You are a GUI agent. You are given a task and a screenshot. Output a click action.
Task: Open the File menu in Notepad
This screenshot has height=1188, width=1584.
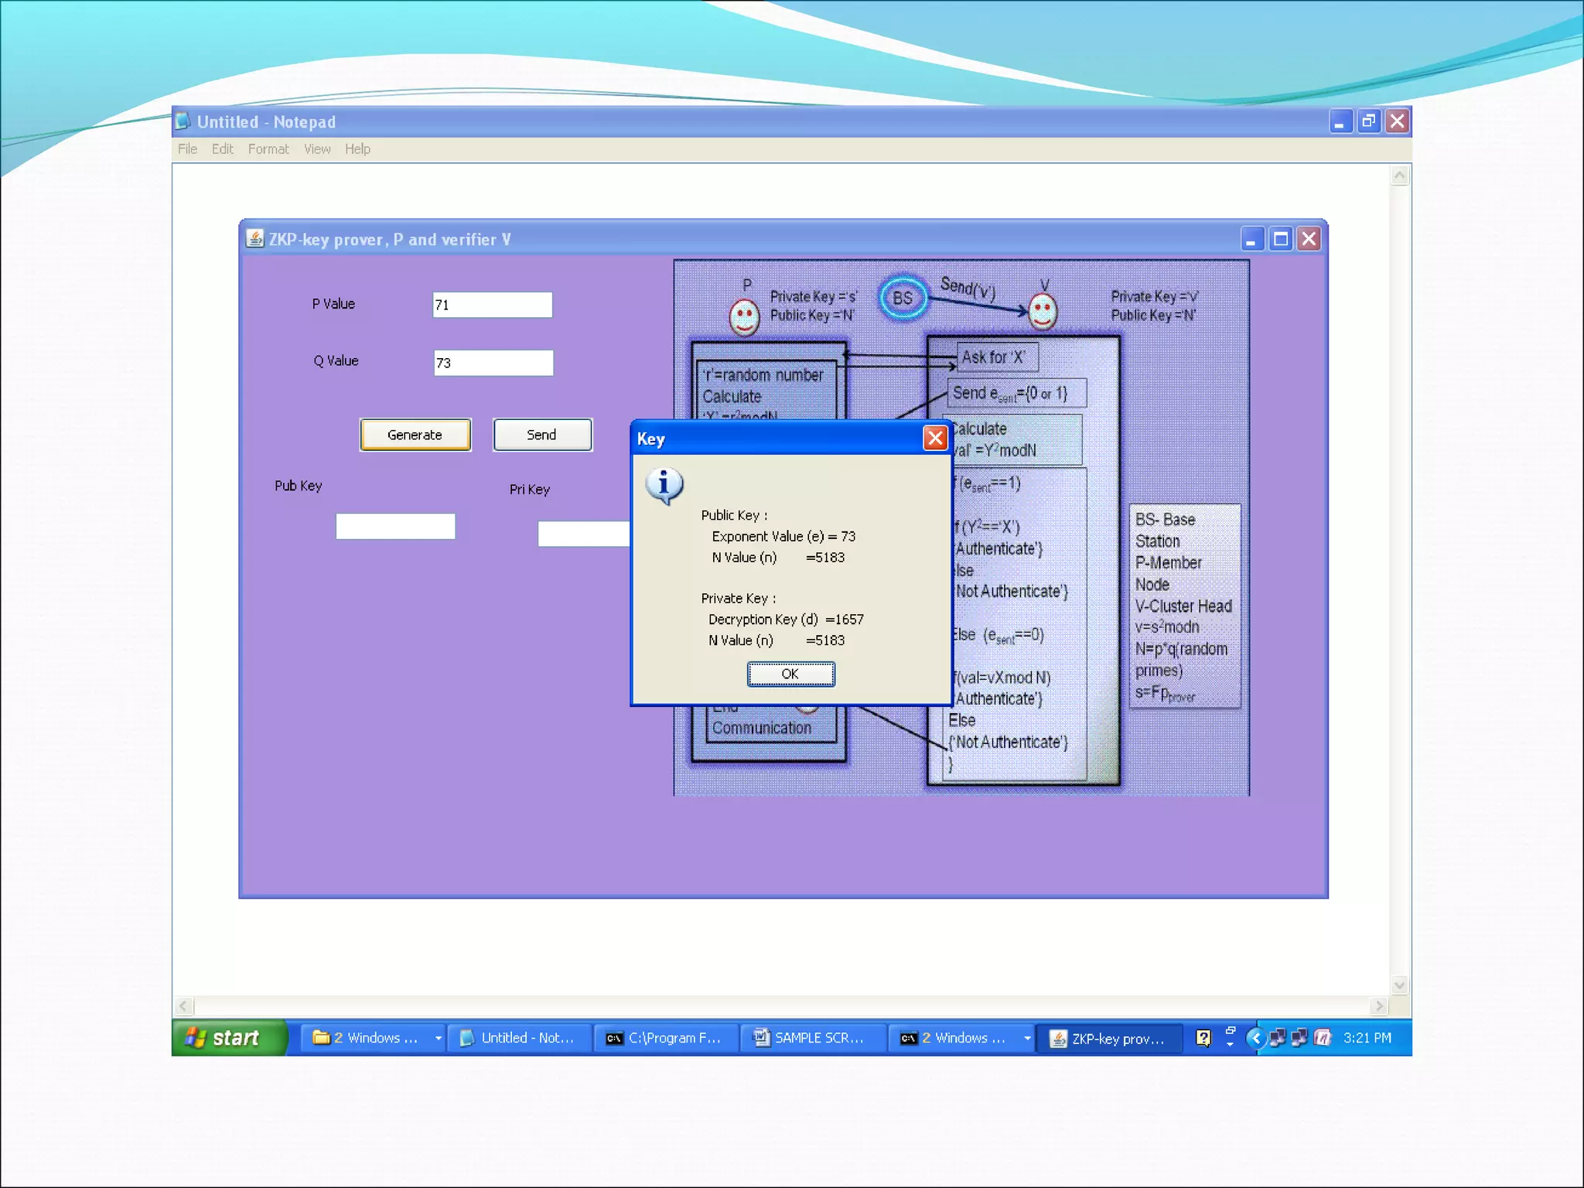click(x=187, y=148)
